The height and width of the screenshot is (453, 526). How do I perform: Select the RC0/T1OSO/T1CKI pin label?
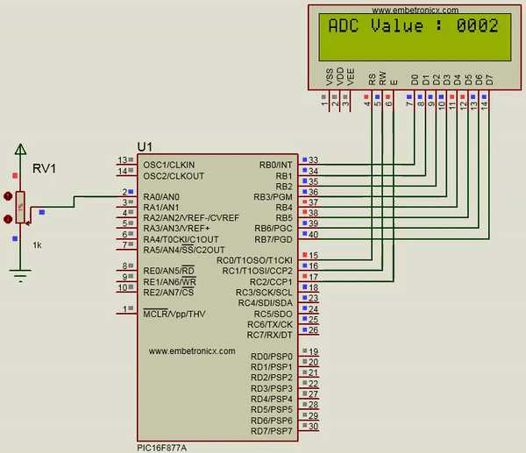pyautogui.click(x=254, y=260)
